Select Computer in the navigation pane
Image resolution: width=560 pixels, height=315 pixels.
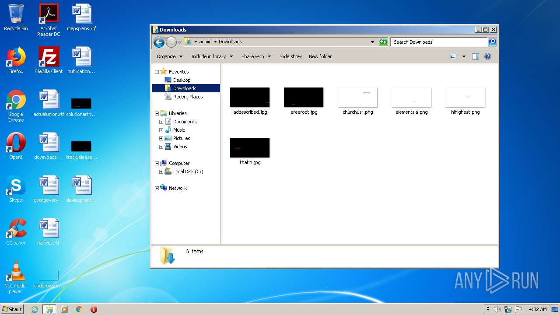pyautogui.click(x=179, y=163)
